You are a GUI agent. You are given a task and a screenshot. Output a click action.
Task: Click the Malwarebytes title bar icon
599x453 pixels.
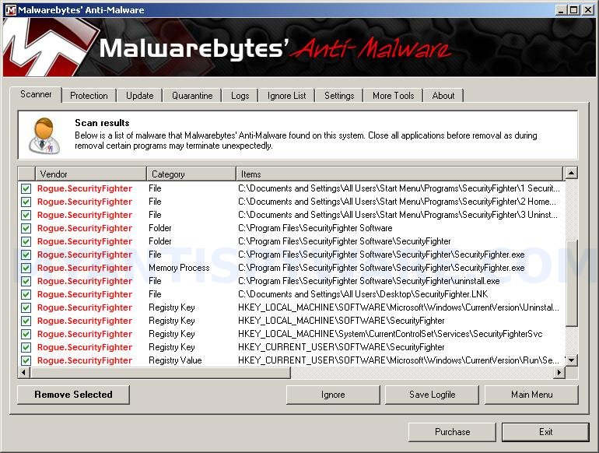(11, 10)
